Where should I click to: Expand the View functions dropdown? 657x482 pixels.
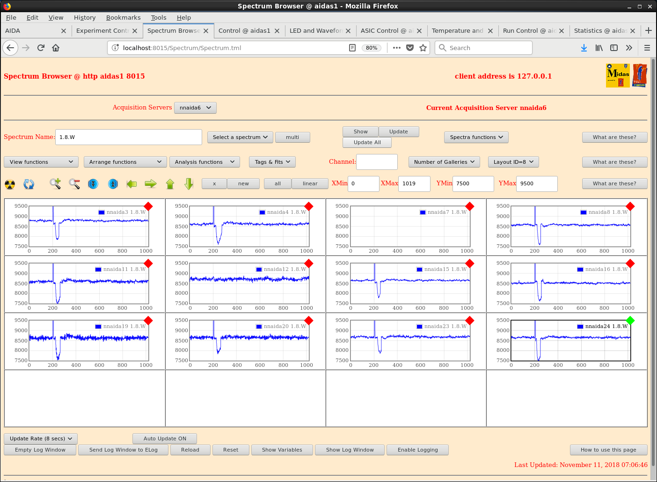[41, 162]
